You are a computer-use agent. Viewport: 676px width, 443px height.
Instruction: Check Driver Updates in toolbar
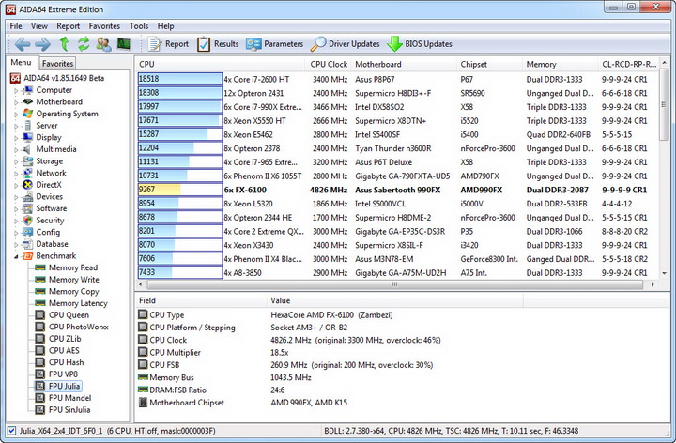click(346, 44)
